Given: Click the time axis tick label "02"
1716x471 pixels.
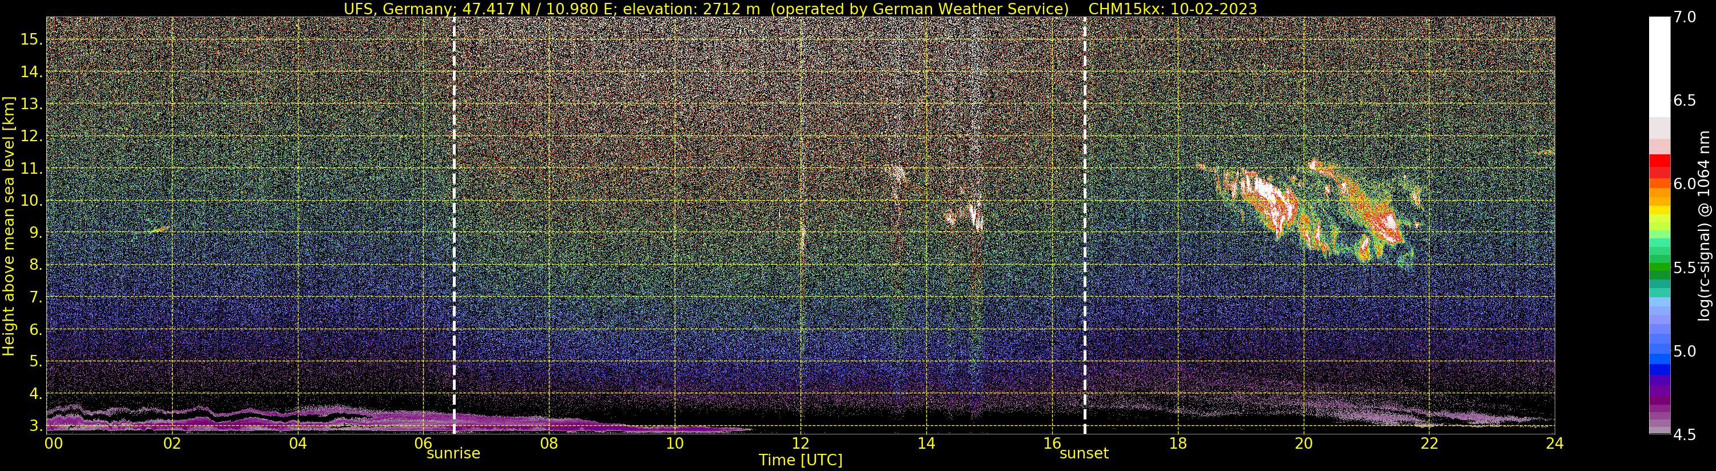Looking at the screenshot, I should point(172,443).
